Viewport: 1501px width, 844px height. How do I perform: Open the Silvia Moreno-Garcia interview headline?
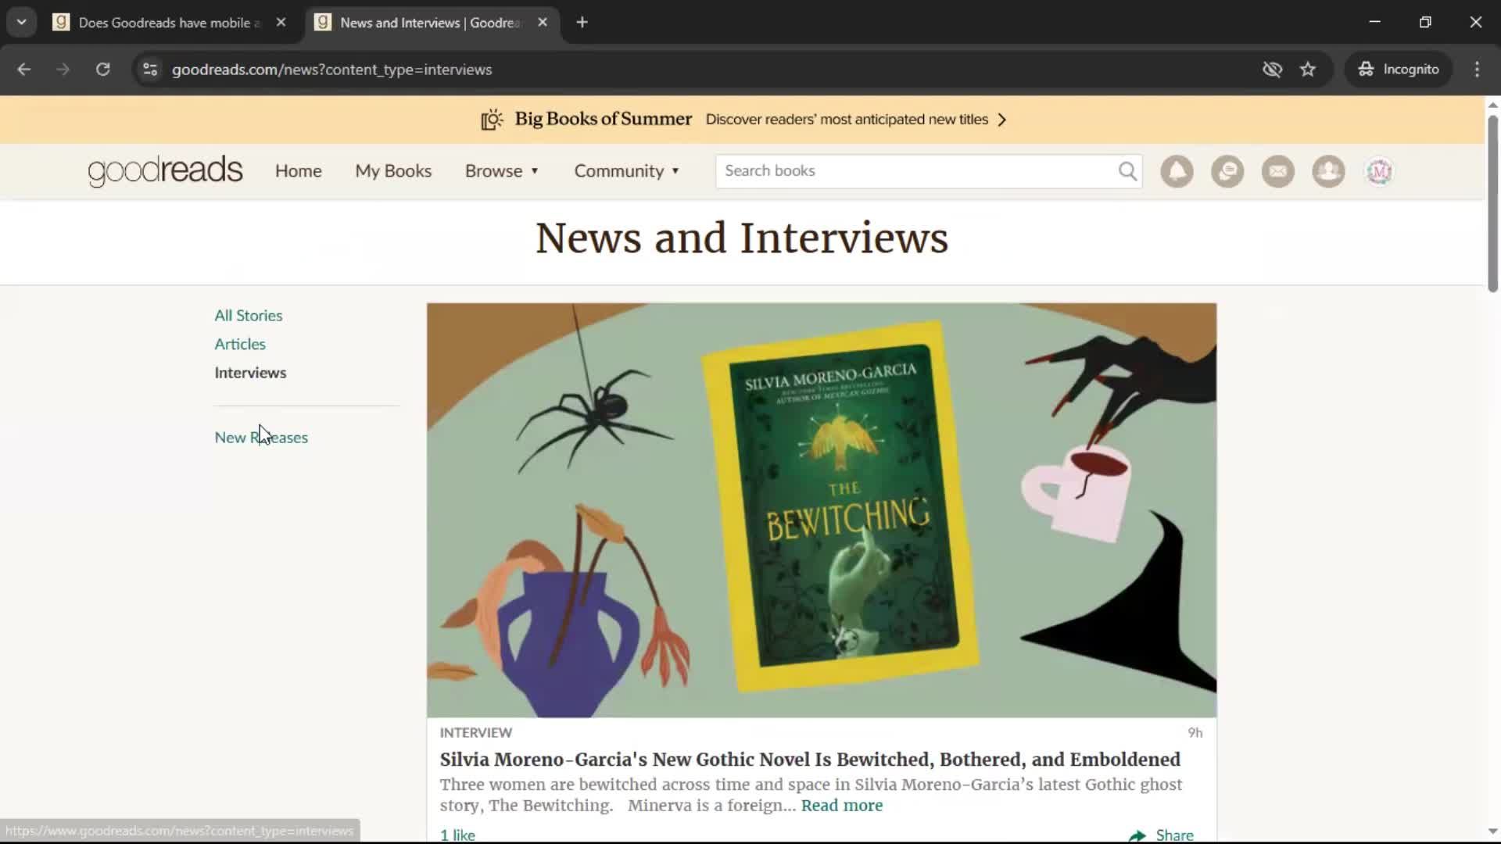[810, 760]
